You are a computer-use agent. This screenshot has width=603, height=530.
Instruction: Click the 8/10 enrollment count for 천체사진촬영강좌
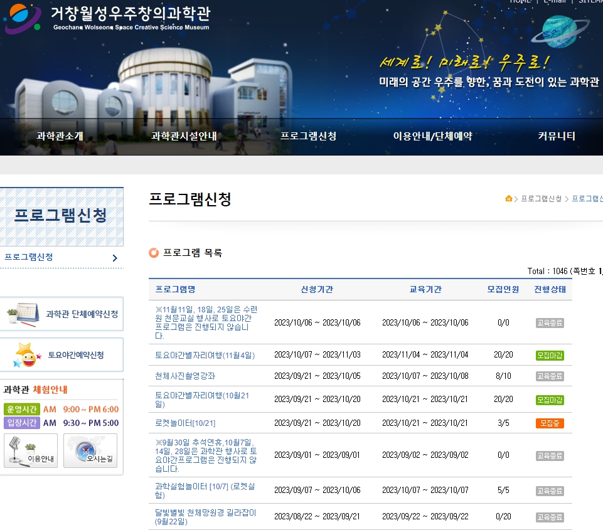click(x=503, y=376)
